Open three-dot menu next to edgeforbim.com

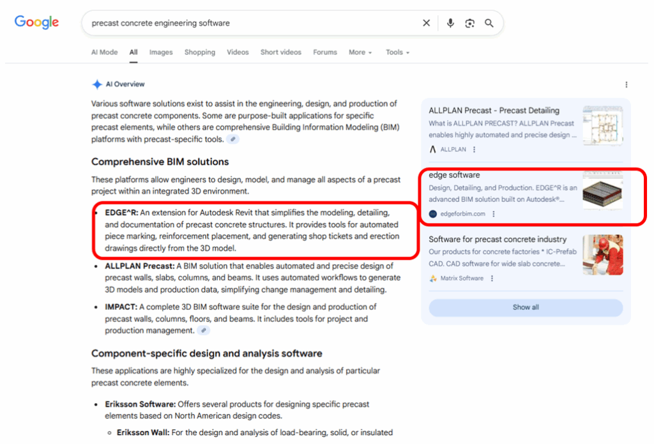point(493,214)
